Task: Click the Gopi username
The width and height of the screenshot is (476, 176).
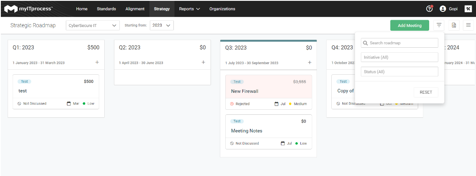Action: pyautogui.click(x=454, y=9)
